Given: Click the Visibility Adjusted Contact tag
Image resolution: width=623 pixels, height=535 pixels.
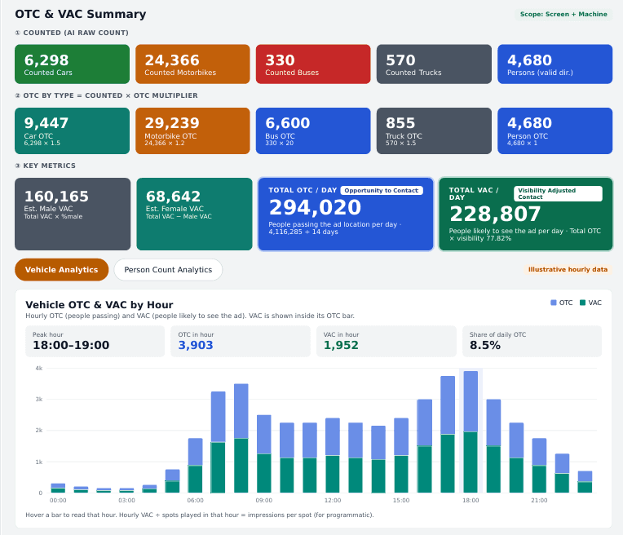Looking at the screenshot, I should (558, 193).
